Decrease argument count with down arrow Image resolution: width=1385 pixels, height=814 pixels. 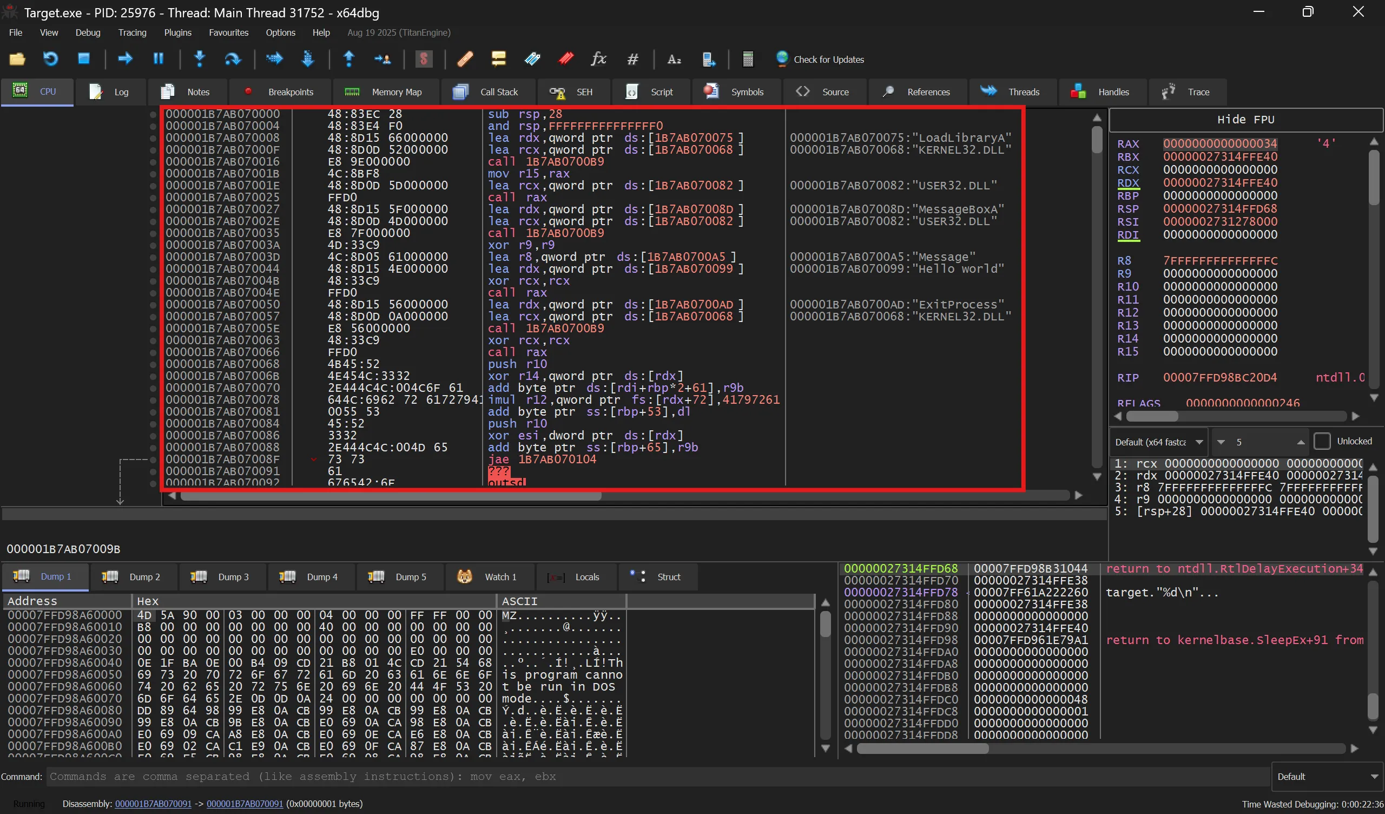[x=1221, y=442]
